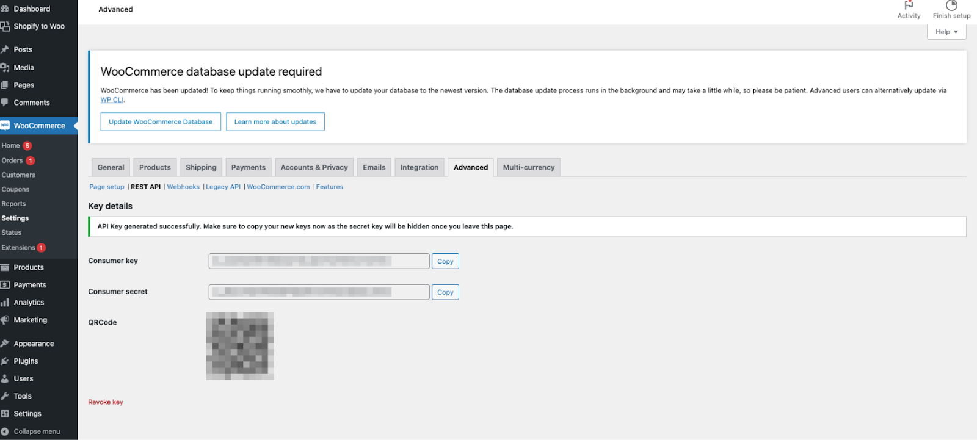Switch to the Payments settings tab
Screen dimensions: 977x440
tap(248, 167)
